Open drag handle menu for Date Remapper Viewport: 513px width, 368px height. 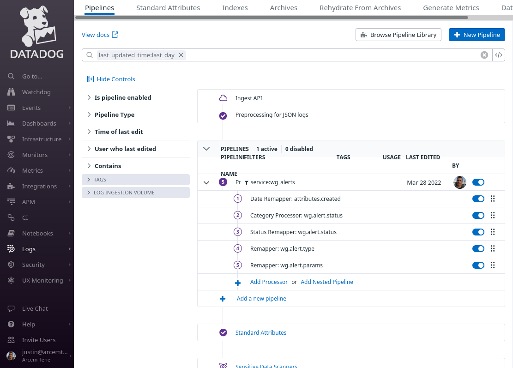pos(493,199)
